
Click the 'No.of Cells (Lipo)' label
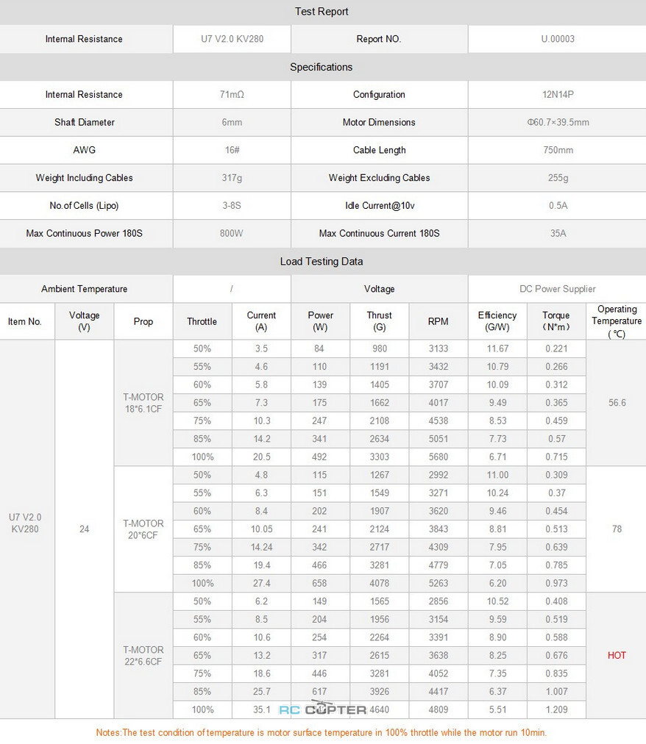(x=85, y=205)
